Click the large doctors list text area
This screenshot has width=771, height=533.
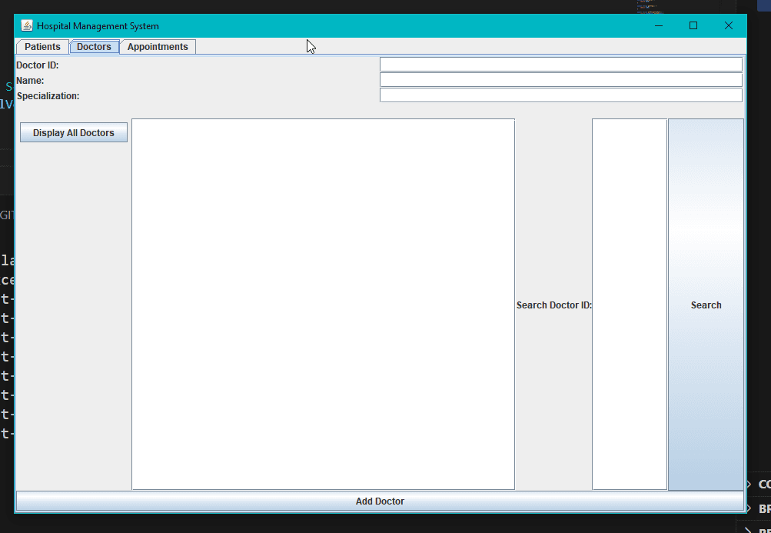coord(323,304)
